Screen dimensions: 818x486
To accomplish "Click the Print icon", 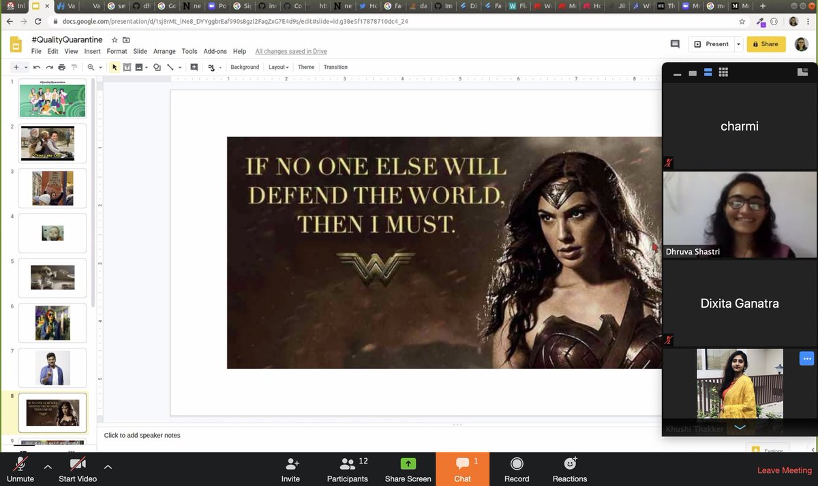I will click(62, 67).
